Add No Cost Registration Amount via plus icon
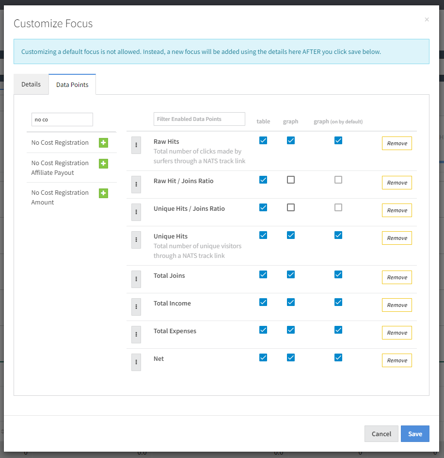Image resolution: width=444 pixels, height=458 pixels. tap(103, 193)
